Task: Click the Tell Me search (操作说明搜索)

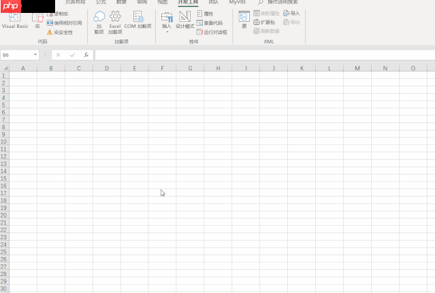Action: [278, 2]
